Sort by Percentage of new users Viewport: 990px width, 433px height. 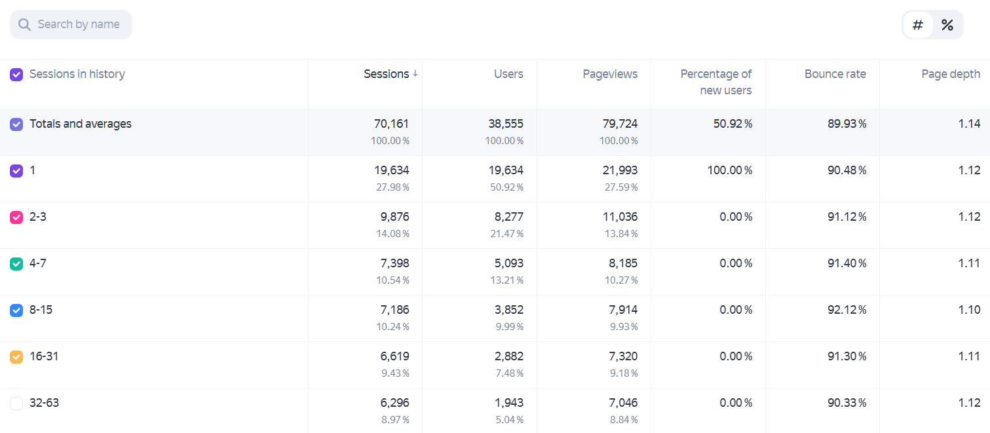click(x=716, y=83)
